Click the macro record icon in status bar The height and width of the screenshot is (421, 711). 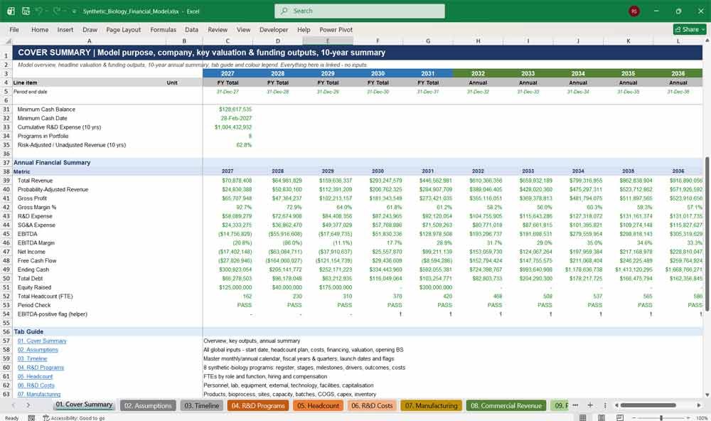tap(31, 418)
